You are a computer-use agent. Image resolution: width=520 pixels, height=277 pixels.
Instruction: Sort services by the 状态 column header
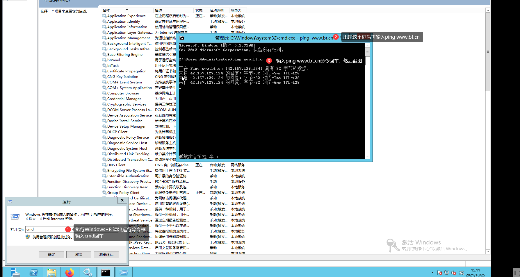[201, 10]
